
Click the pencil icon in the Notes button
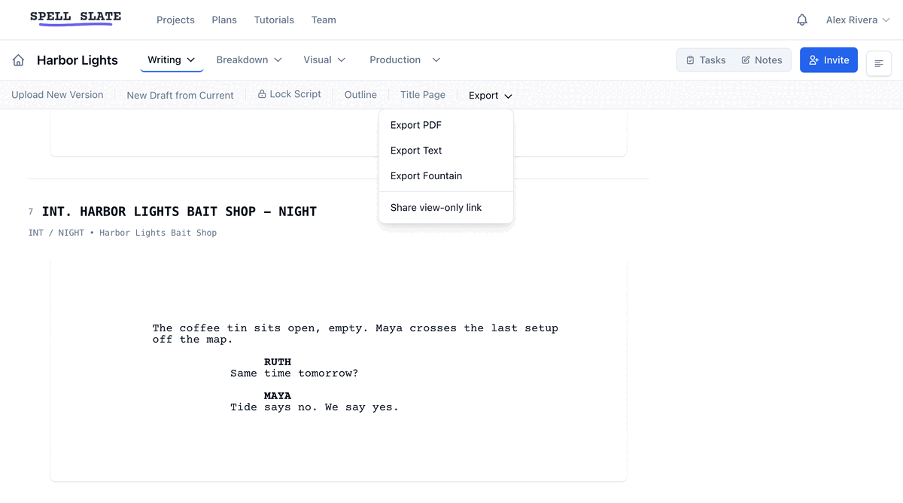point(746,60)
